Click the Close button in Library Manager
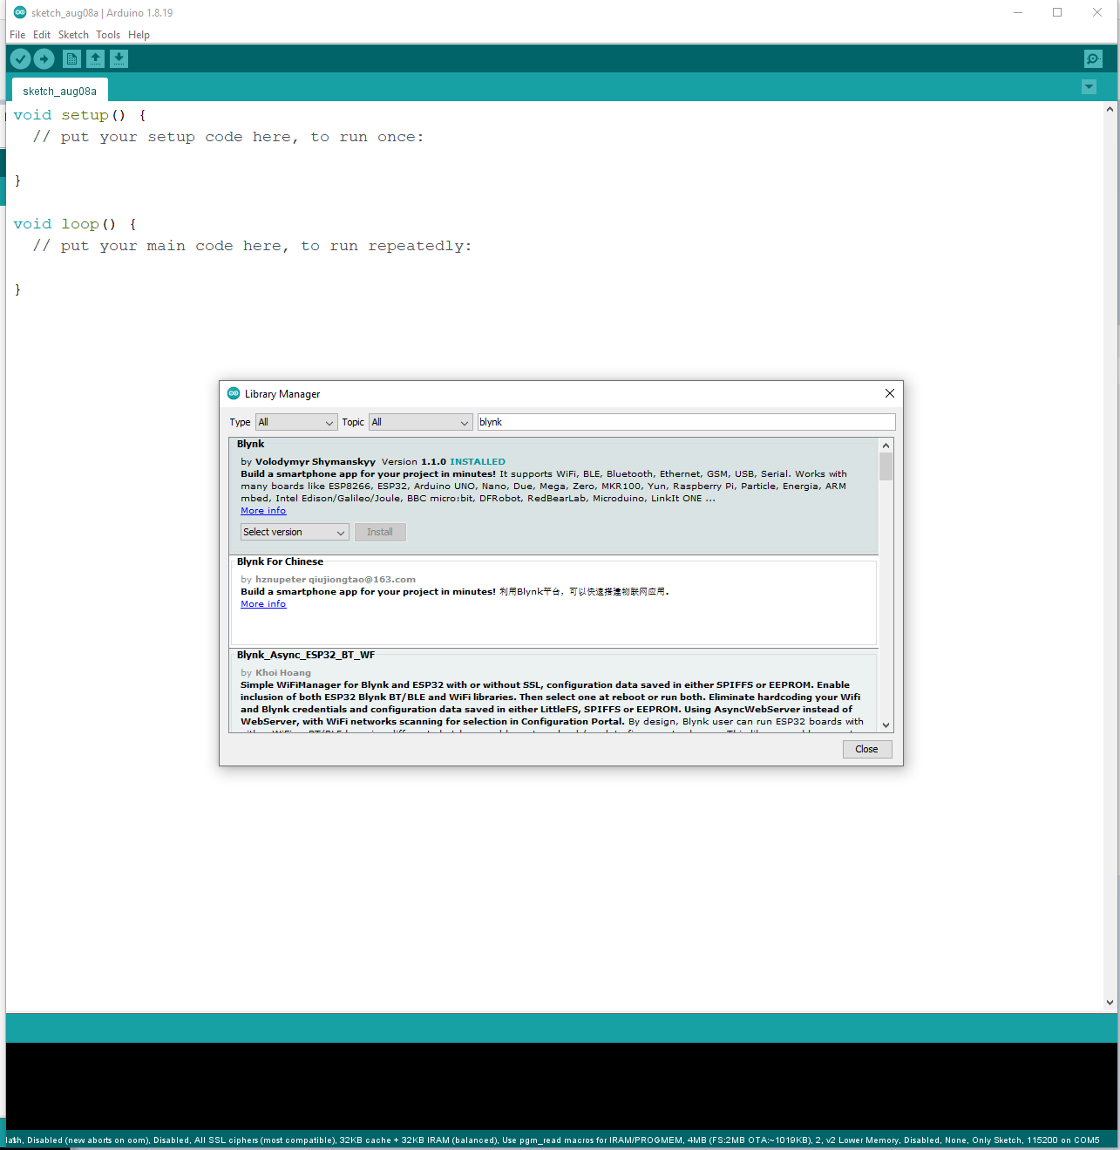1120x1150 pixels. (866, 749)
